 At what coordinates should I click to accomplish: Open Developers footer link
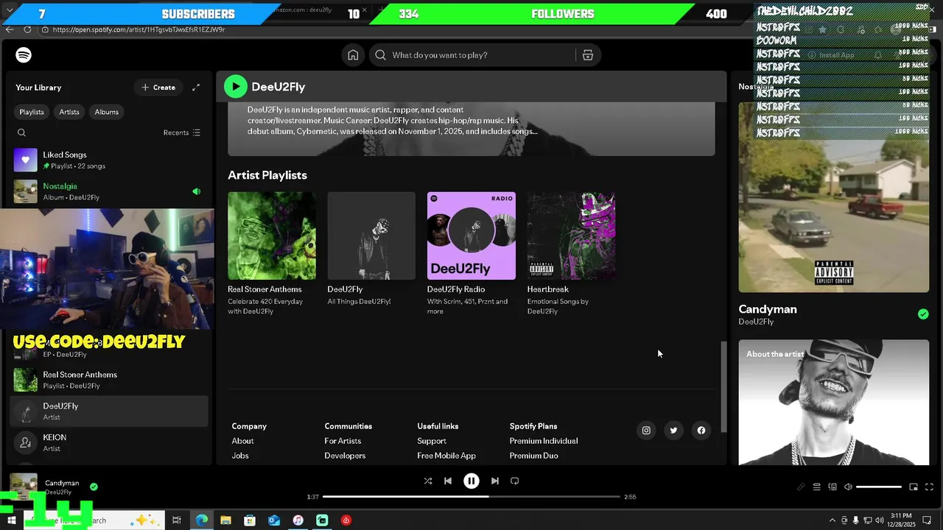click(345, 456)
